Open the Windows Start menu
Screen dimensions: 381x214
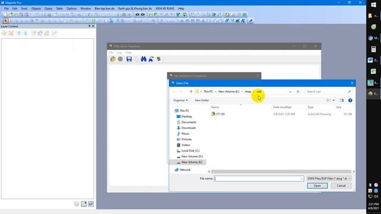click(x=373, y=5)
